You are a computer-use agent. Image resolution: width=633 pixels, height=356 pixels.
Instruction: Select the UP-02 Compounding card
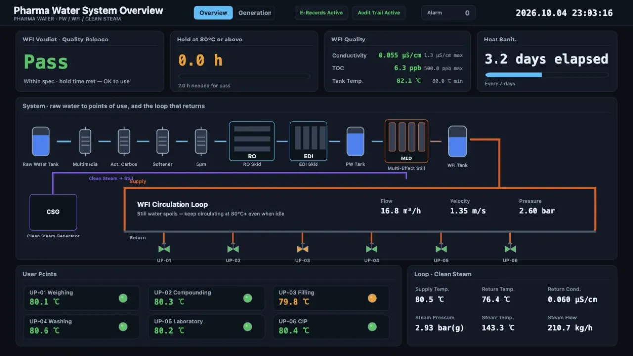coord(206,298)
